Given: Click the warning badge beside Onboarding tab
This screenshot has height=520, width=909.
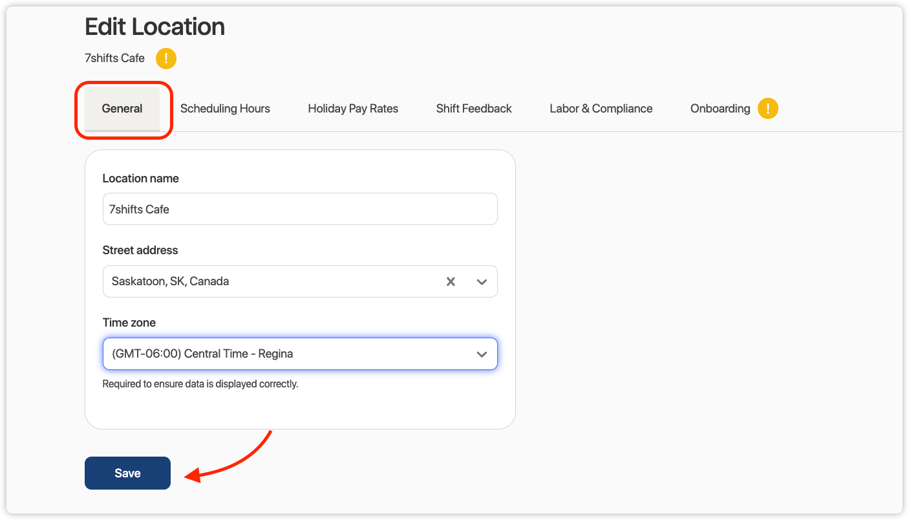Looking at the screenshot, I should coord(768,108).
